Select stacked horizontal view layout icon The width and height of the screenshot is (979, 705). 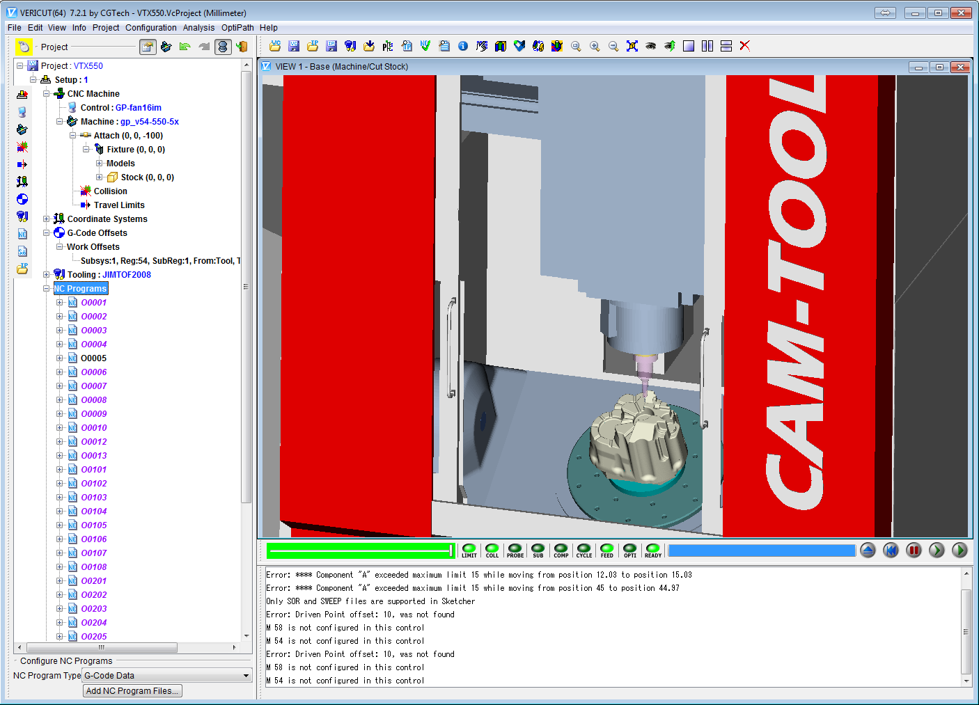click(x=726, y=46)
